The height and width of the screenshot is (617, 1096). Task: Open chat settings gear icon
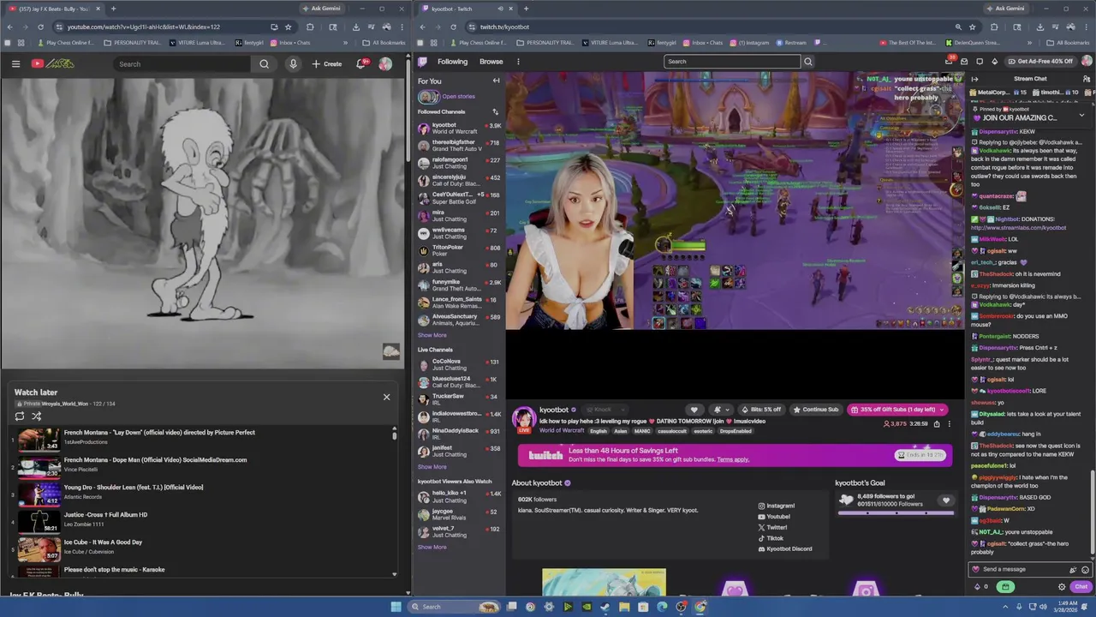click(1062, 587)
